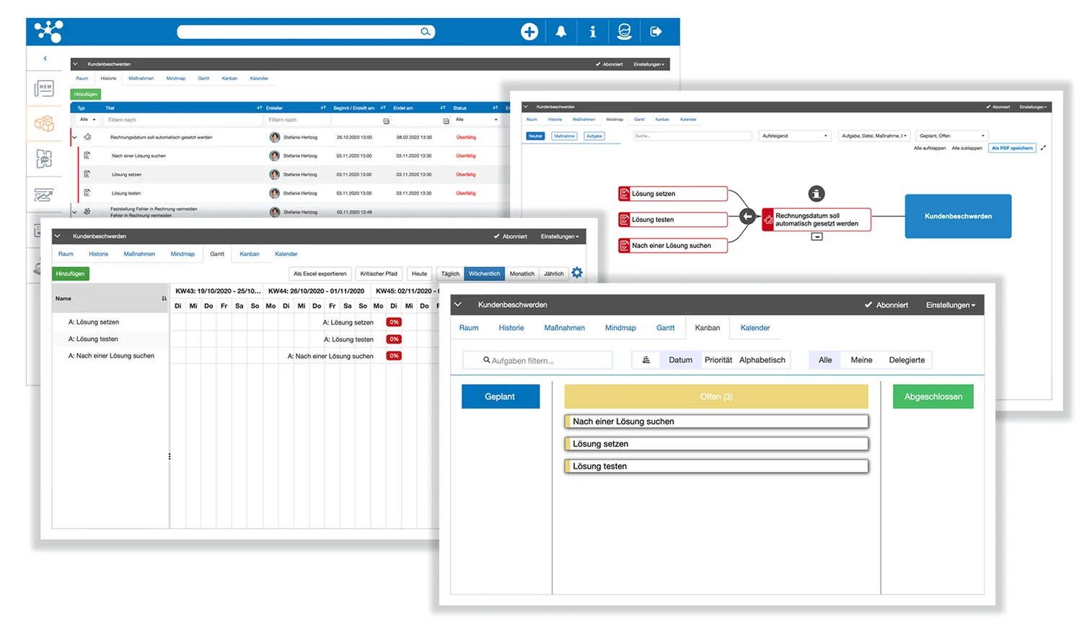
Task: Select the orange boxes icon in sidebar
Action: (44, 123)
